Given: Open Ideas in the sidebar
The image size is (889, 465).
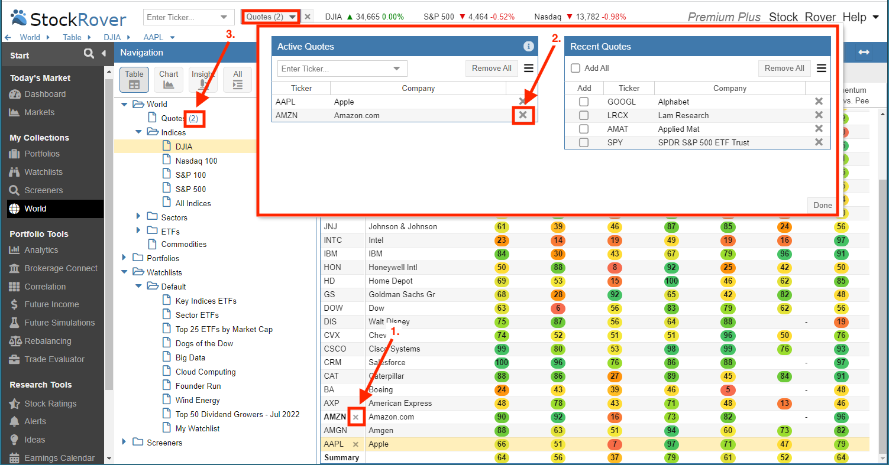Looking at the screenshot, I should (x=34, y=440).
